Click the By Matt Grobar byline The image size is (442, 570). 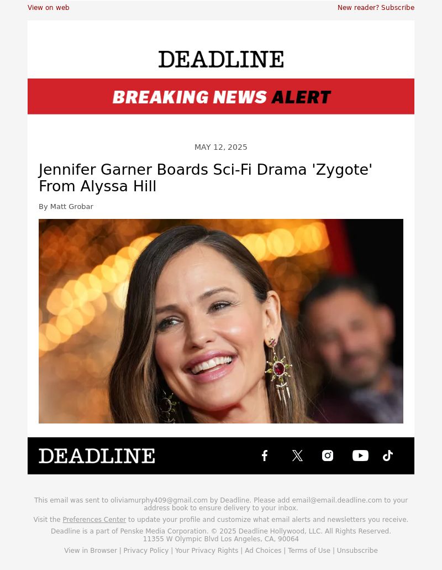66,206
